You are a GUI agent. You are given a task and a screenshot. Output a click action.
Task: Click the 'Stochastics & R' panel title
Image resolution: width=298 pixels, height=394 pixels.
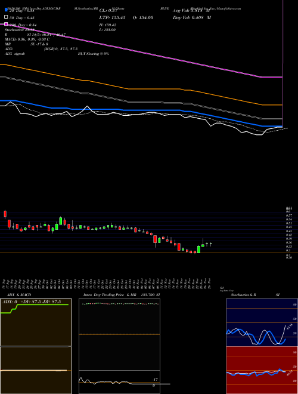243,295
